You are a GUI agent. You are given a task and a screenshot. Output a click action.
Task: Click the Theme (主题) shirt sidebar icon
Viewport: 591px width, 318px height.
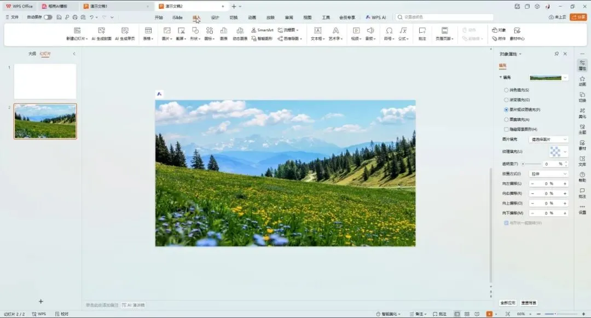click(x=582, y=129)
